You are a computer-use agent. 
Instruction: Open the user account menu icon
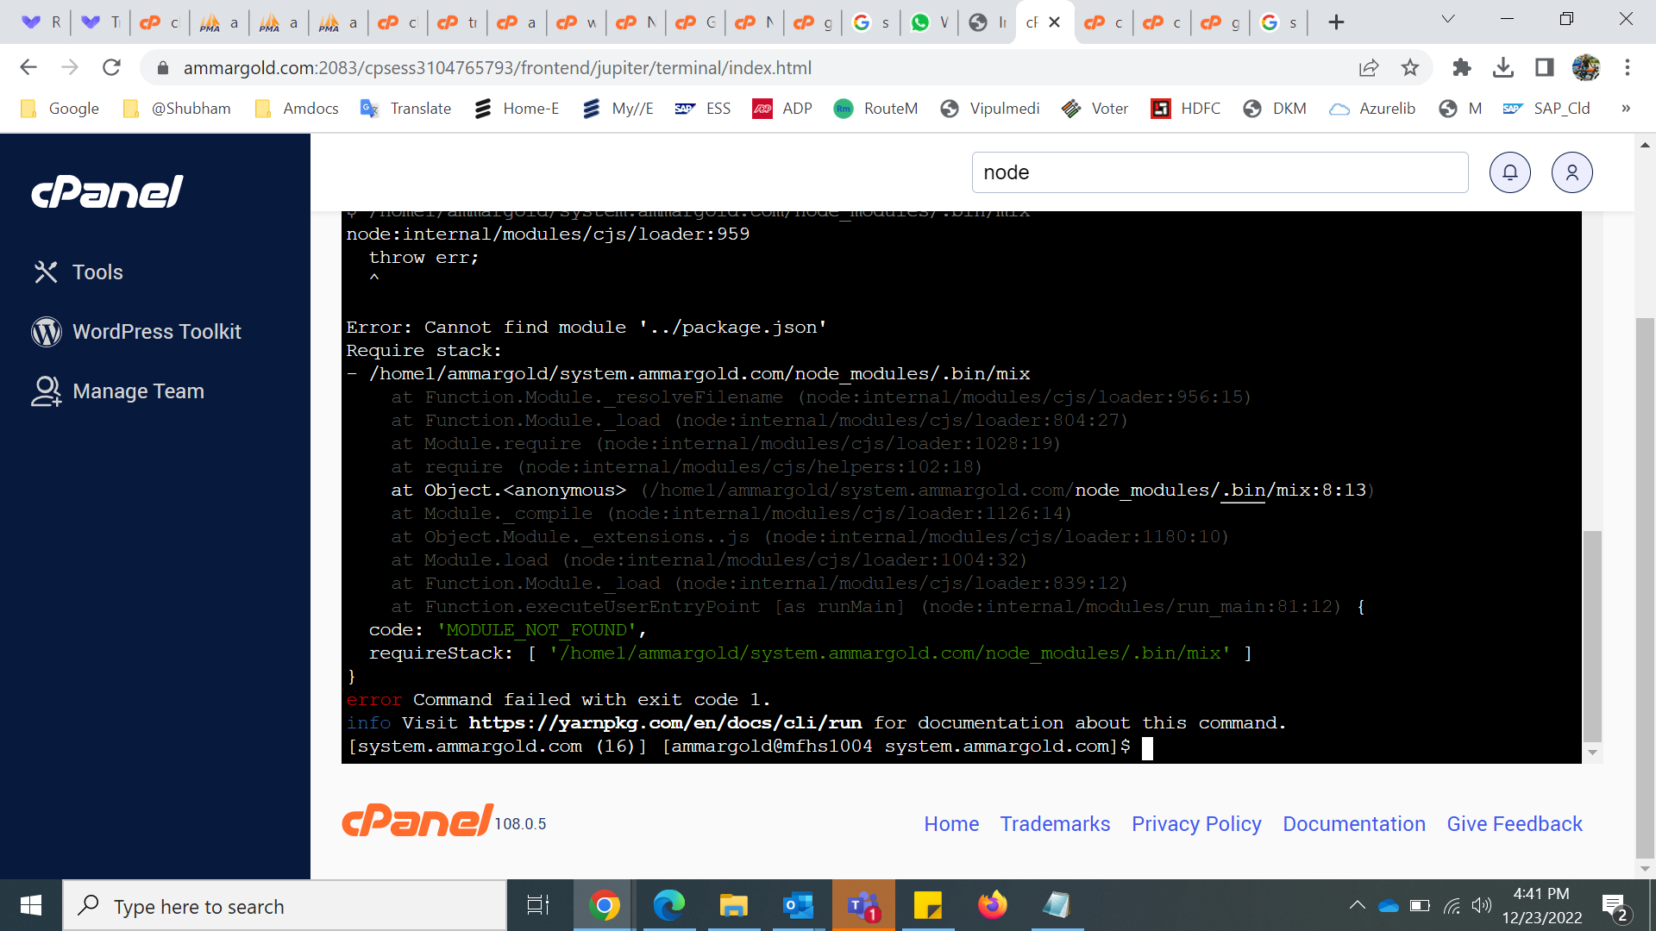(x=1571, y=172)
